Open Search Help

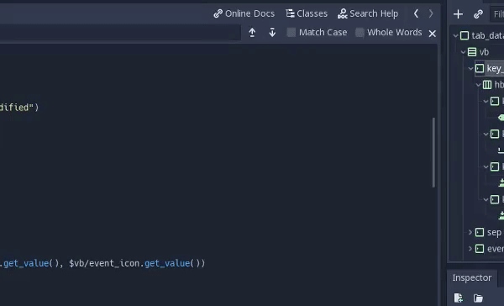click(368, 13)
